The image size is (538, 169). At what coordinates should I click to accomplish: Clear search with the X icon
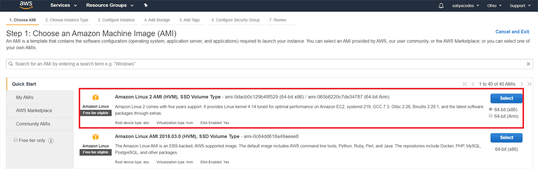pos(528,64)
